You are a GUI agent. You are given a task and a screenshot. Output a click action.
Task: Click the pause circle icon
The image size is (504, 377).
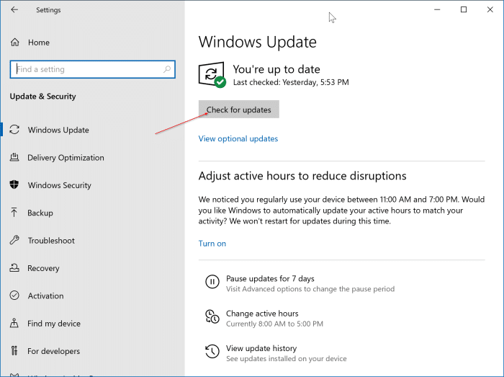tap(212, 282)
